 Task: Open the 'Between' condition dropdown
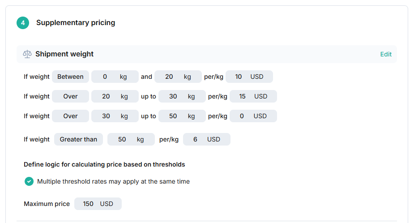pos(70,77)
